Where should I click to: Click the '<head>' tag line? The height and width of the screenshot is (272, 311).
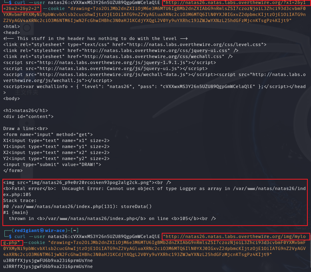pyautogui.click(x=12, y=32)
